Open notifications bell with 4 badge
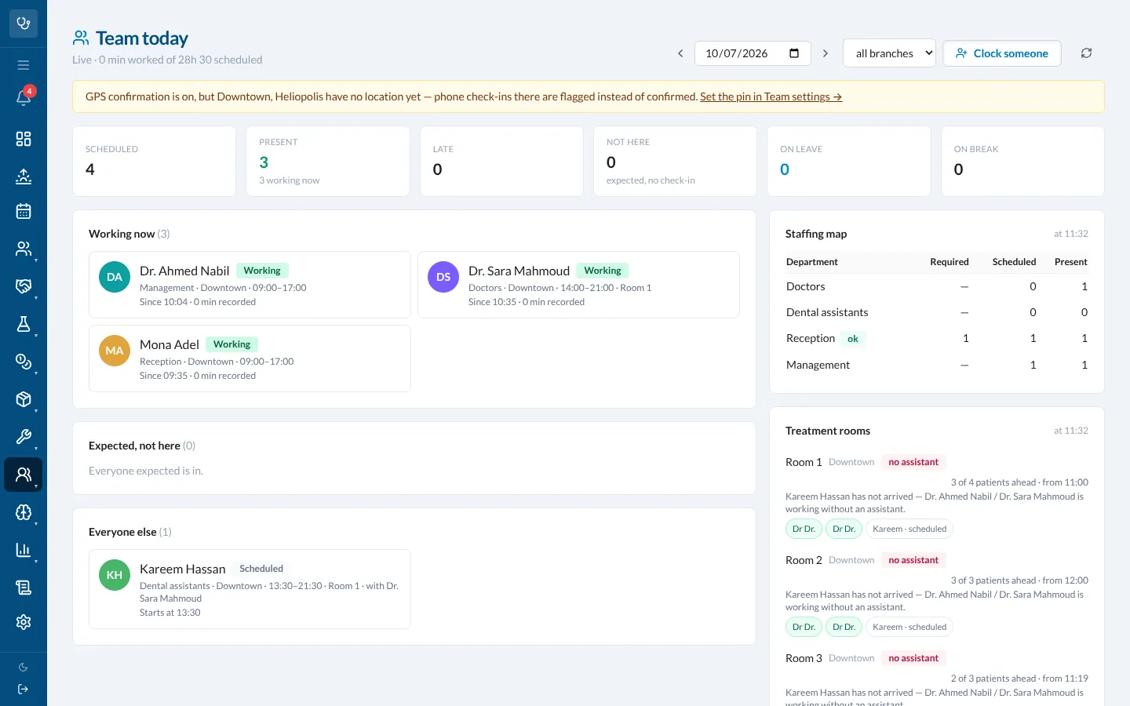 tap(24, 97)
